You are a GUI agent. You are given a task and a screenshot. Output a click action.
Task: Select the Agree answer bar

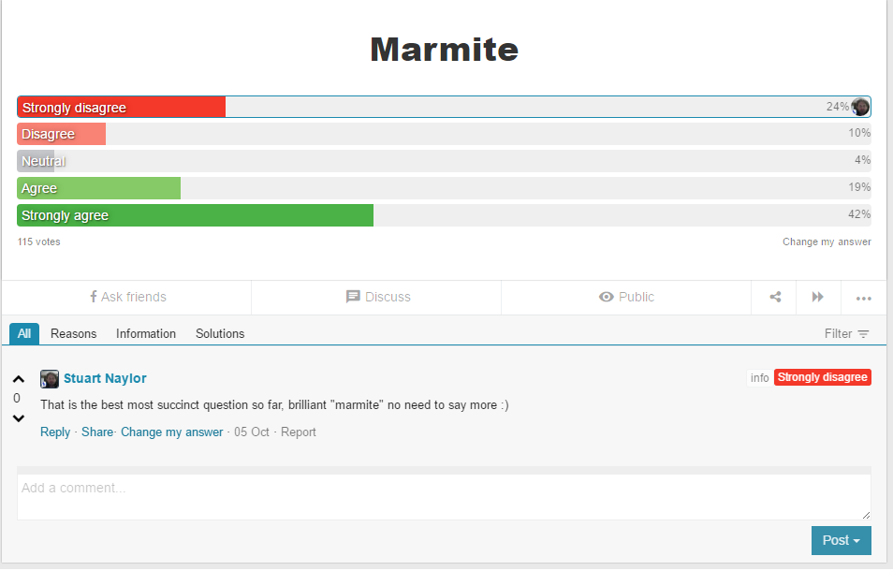tap(445, 188)
